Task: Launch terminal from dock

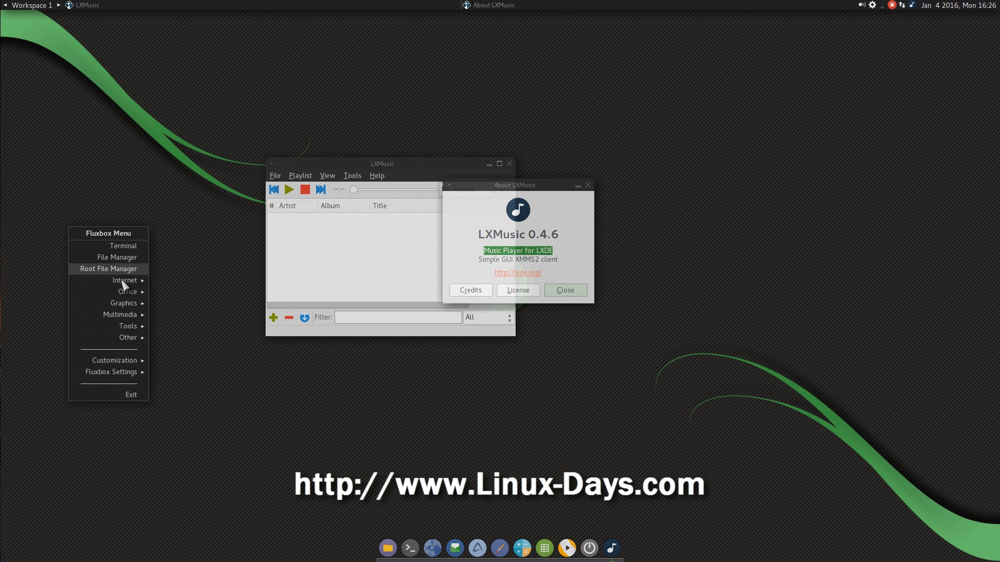Action: pyautogui.click(x=410, y=548)
